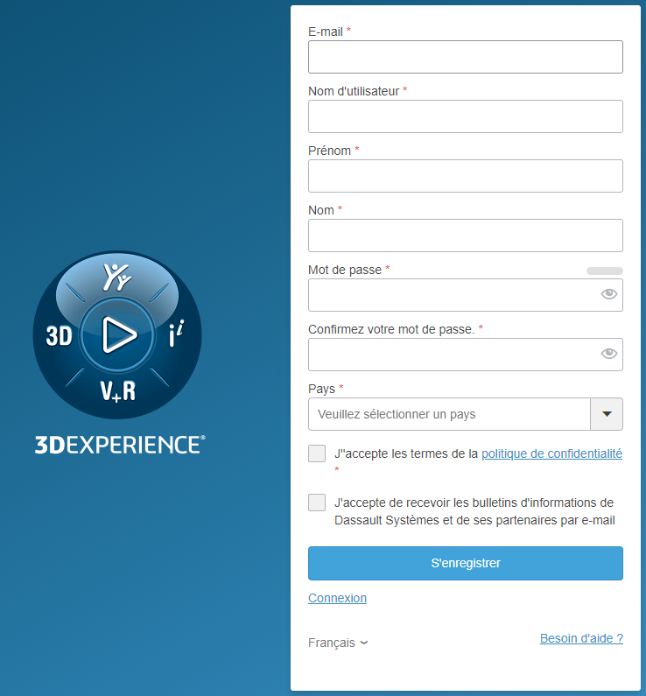Focus the Nom d'utilisateur input field
The width and height of the screenshot is (646, 696).
coord(466,116)
